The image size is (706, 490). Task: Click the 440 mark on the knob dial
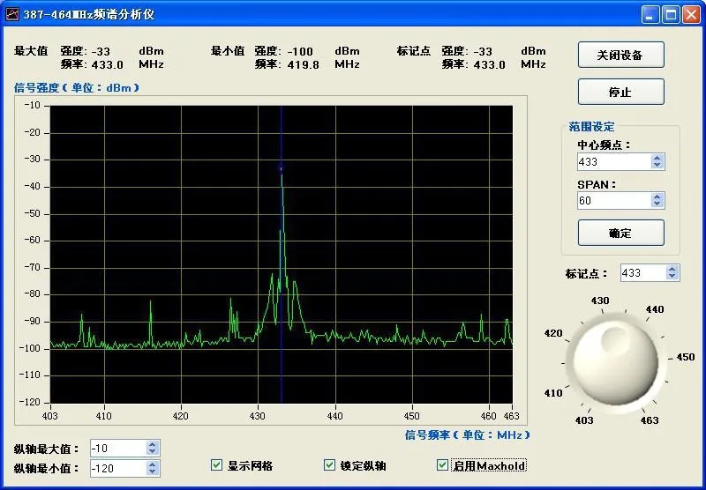[x=655, y=309]
